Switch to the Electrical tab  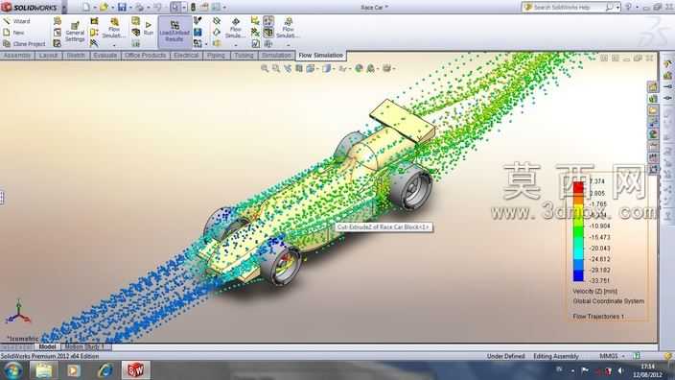click(x=186, y=56)
